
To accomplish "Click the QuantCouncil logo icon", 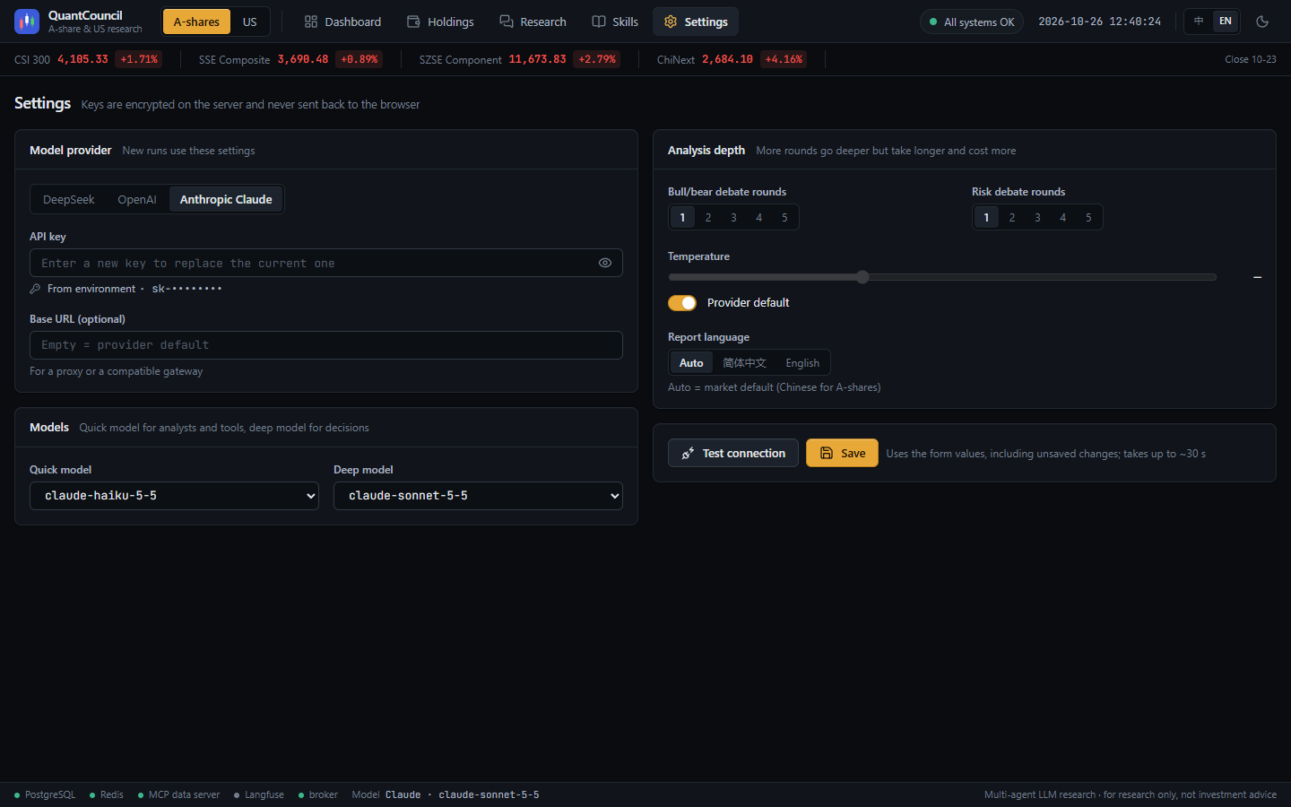I will tap(27, 22).
